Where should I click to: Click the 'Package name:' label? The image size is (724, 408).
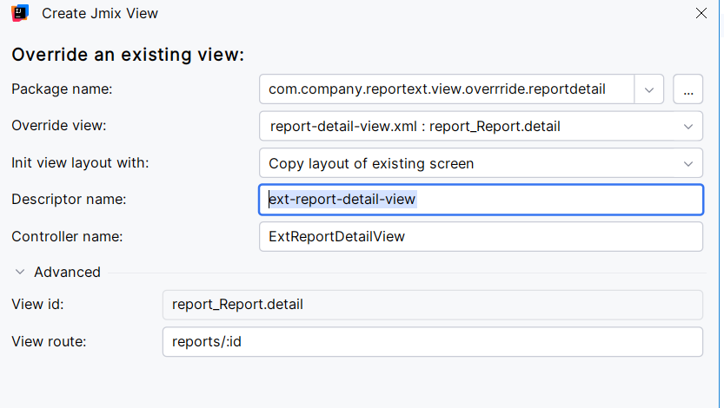[x=62, y=89]
